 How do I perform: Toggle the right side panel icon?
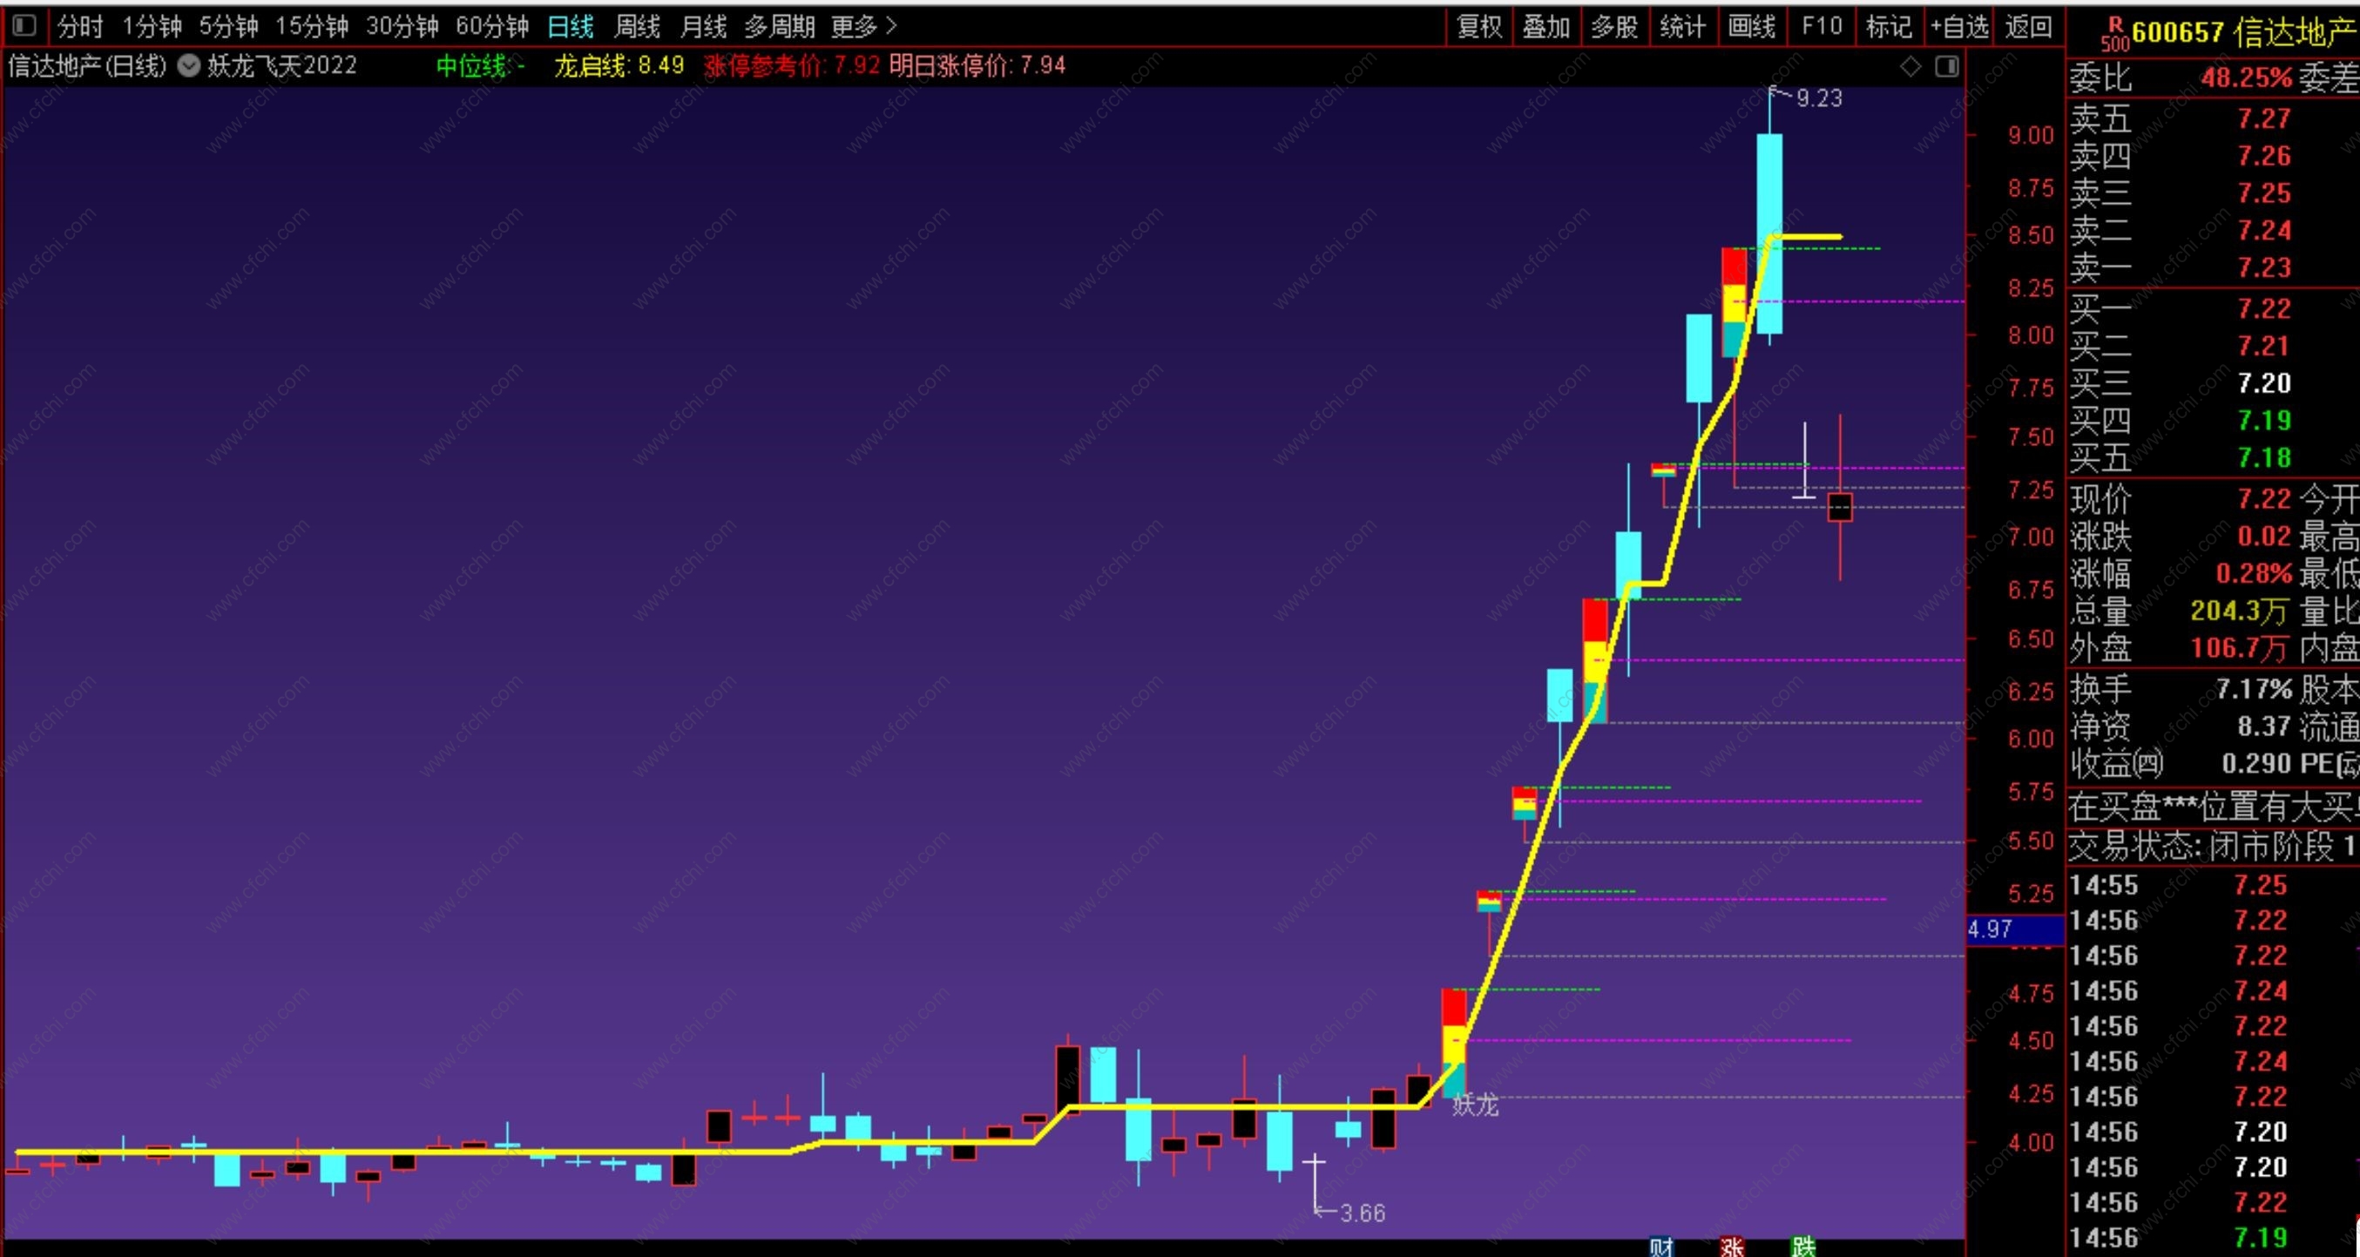coord(1947,66)
